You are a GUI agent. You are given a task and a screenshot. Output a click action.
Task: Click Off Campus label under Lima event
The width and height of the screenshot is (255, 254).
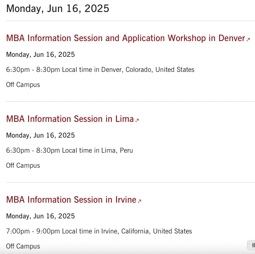23,165
